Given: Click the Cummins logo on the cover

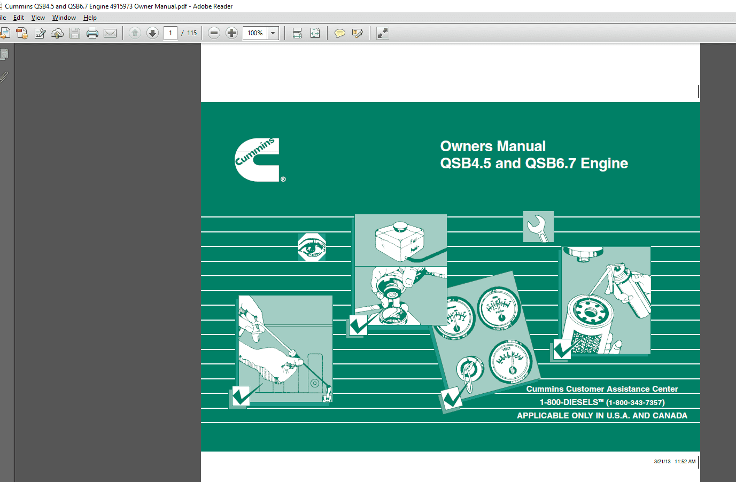Looking at the screenshot, I should coord(260,160).
